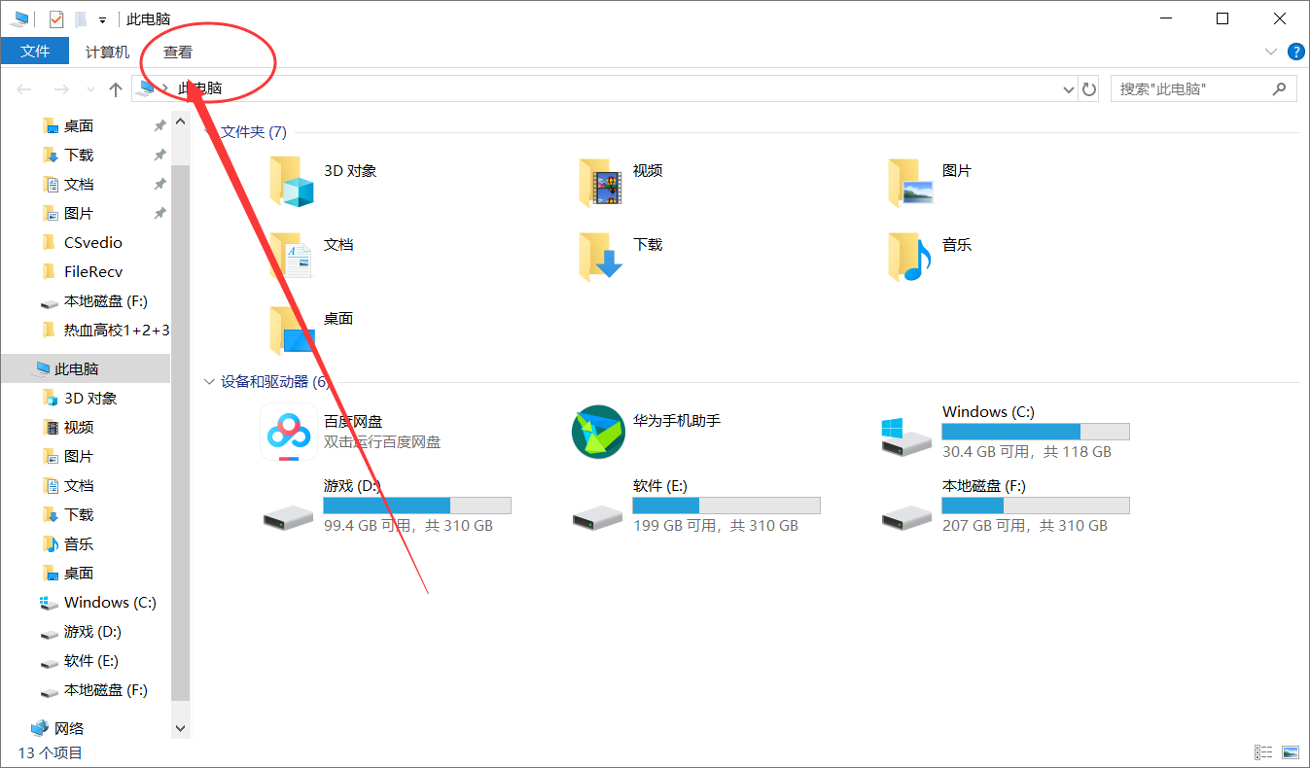Click the Refresh button beside address bar
Screen dimensions: 1310x768
[x=1089, y=89]
